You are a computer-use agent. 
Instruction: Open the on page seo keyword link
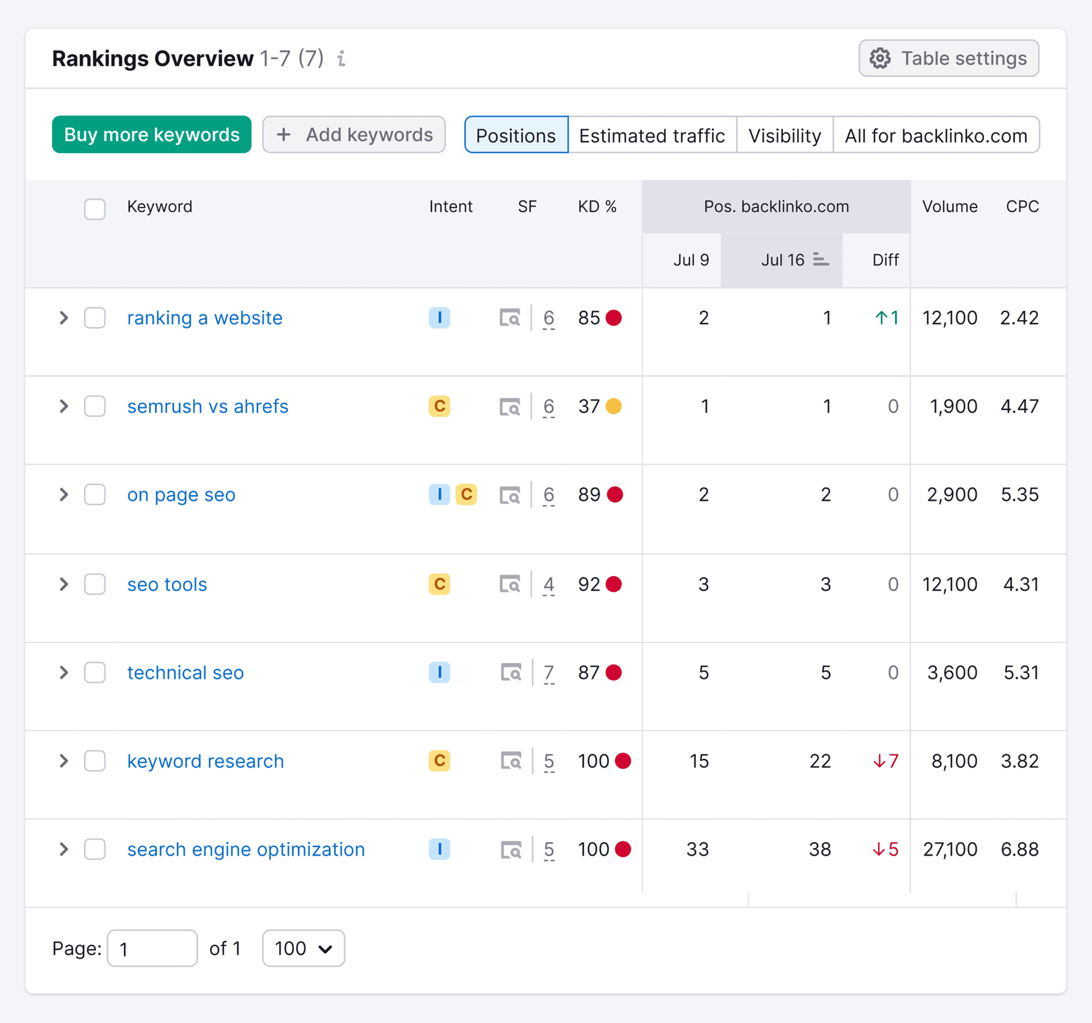pyautogui.click(x=181, y=494)
